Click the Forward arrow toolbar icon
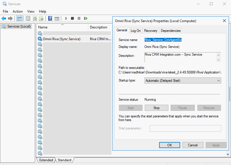This screenshot has height=165, width=231. (10, 18)
